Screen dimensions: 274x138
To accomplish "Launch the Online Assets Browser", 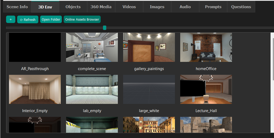I will pos(82,19).
